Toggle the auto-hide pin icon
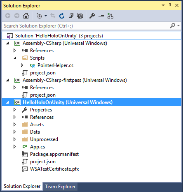Image resolution: width=183 pixels, height=192 pixels. pyautogui.click(x=170, y=5)
